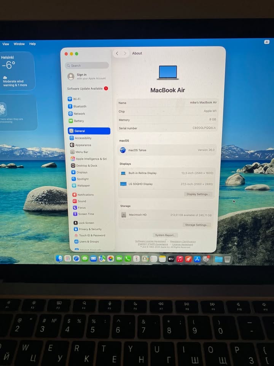The height and width of the screenshot is (366, 274).
Task: Open the View menu
Action: [x=6, y=44]
